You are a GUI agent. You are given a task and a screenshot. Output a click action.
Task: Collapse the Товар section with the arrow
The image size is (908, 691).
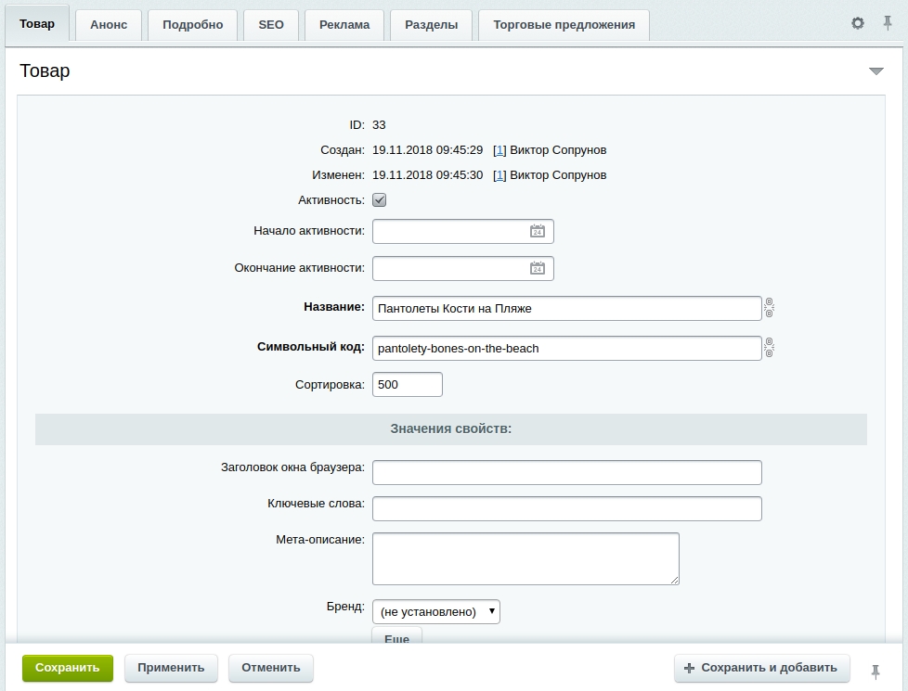coord(876,71)
